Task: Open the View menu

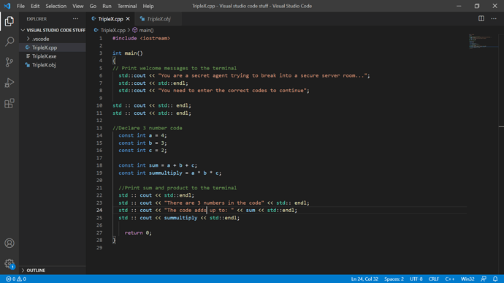Action: tap(77, 6)
